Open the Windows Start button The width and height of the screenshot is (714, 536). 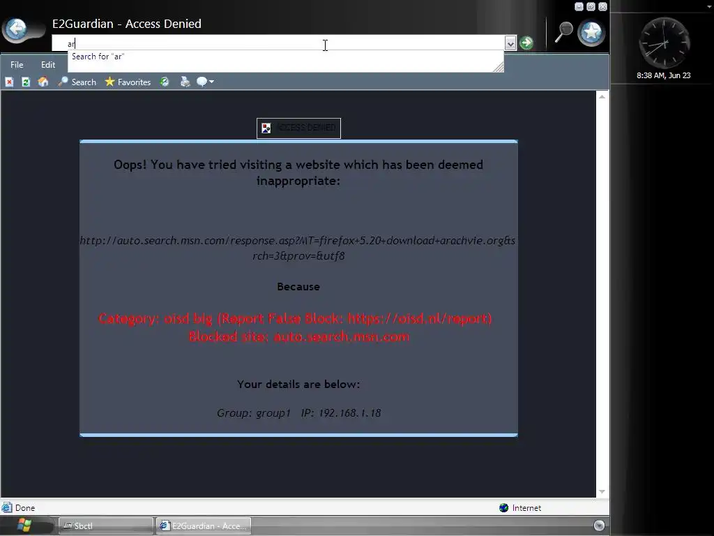pyautogui.click(x=24, y=526)
